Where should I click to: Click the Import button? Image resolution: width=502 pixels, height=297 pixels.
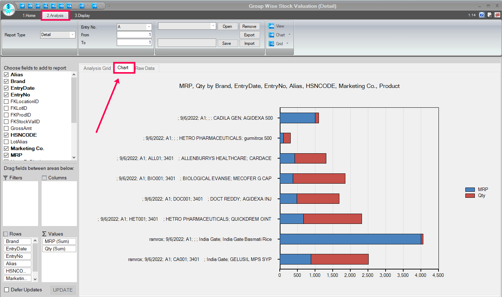(249, 43)
